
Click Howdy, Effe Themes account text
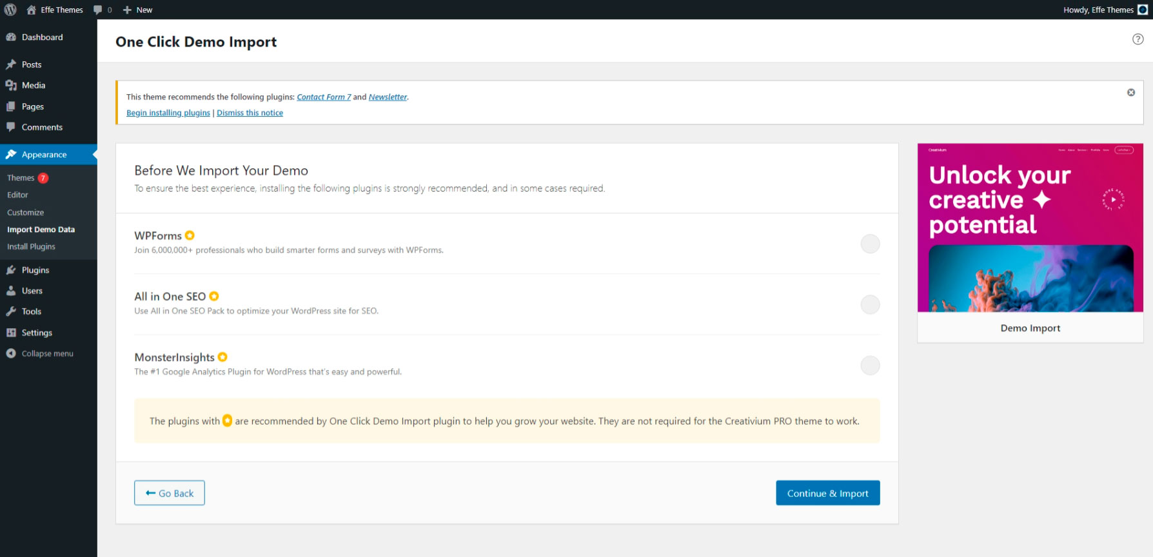(1098, 10)
